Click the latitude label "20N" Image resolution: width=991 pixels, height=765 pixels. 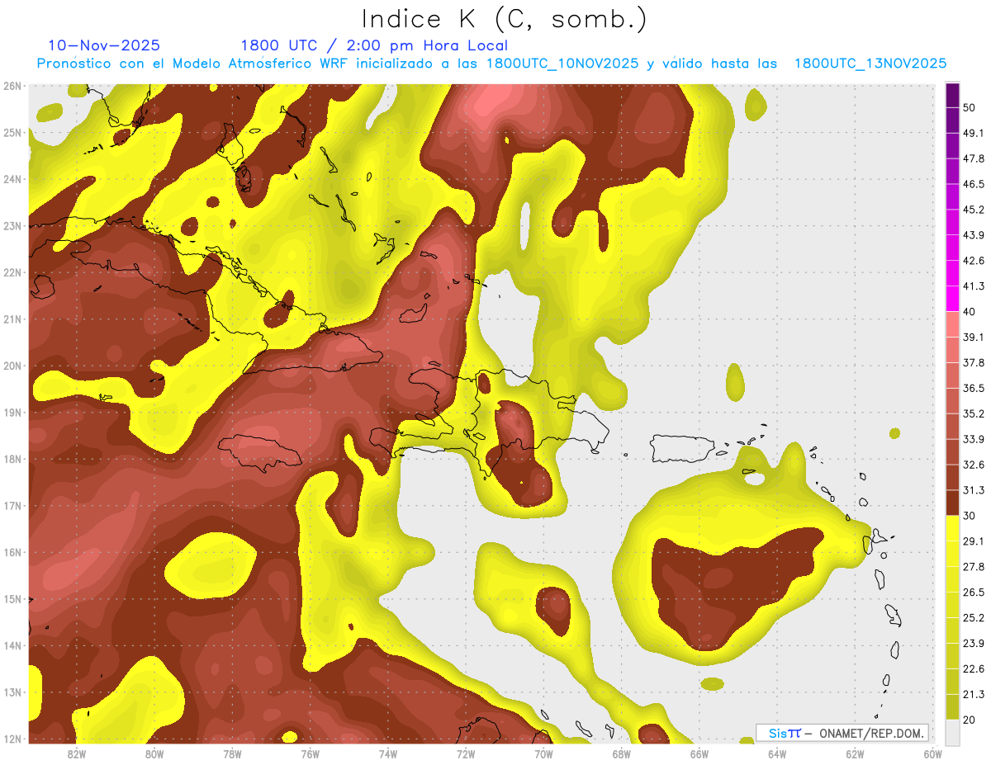coord(12,366)
